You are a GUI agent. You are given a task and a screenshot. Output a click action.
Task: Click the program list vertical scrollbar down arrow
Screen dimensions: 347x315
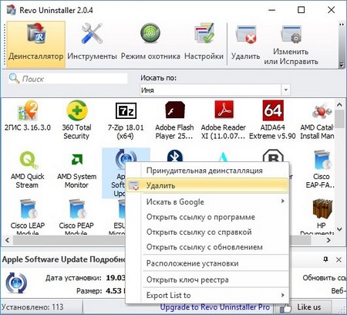pyautogui.click(x=339, y=229)
